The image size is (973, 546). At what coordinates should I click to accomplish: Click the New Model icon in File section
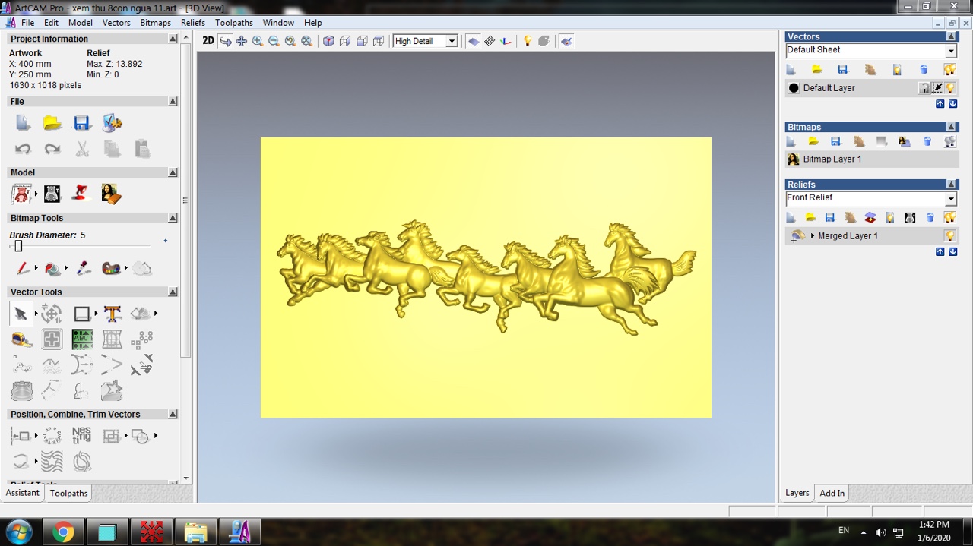pos(23,123)
